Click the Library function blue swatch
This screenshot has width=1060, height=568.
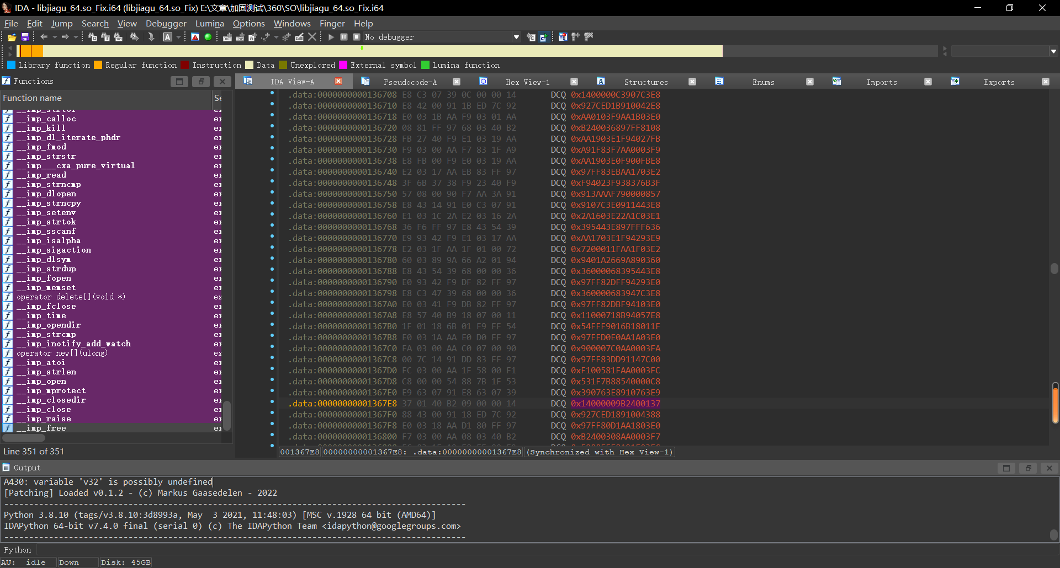[x=11, y=65]
